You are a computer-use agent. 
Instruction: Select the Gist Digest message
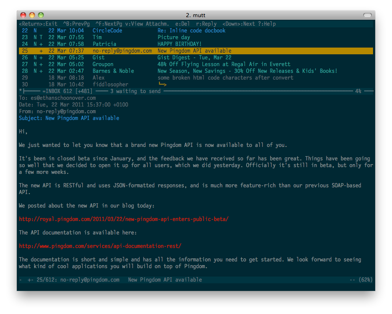click(194, 58)
